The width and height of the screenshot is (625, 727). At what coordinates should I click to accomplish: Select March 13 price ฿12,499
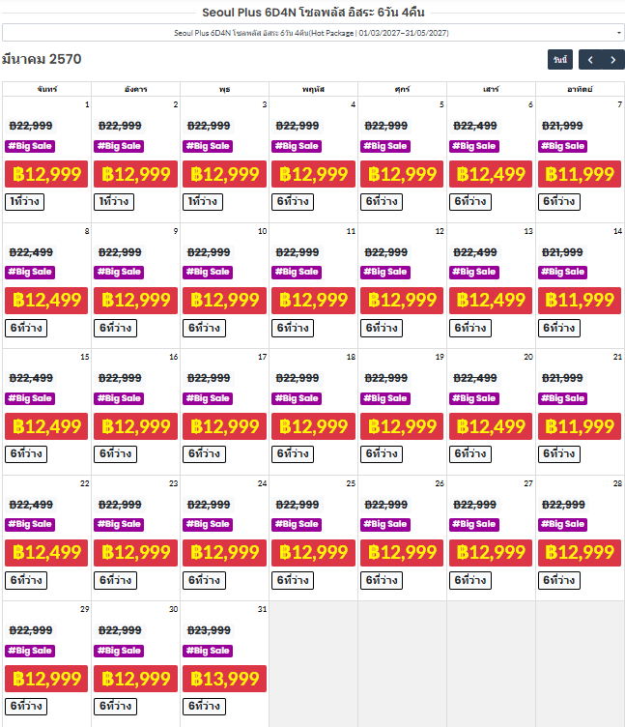[491, 301]
